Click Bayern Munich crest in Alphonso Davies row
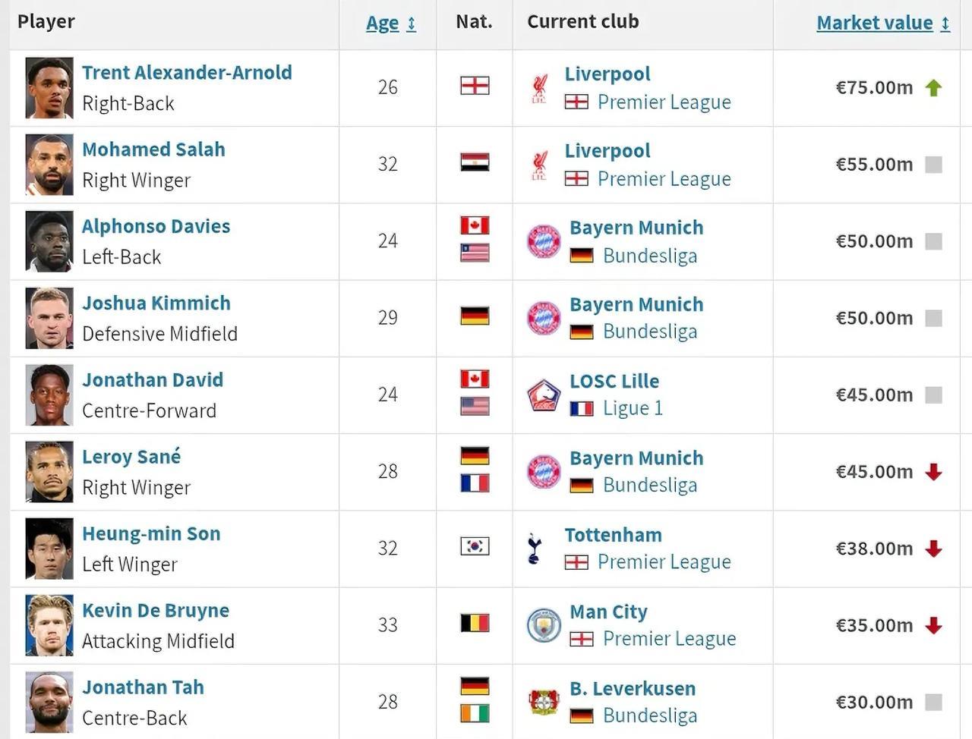The image size is (972, 739). click(544, 241)
